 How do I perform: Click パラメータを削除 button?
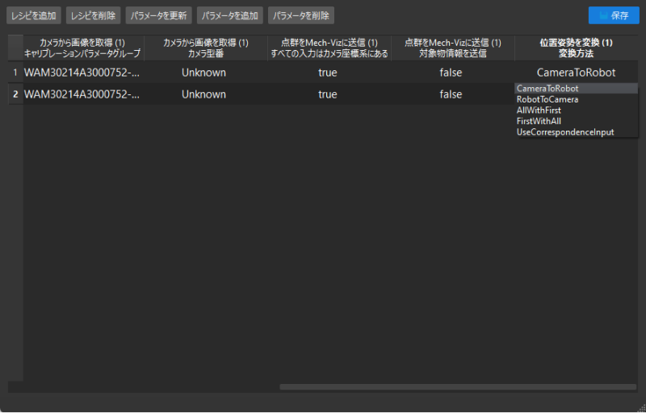point(301,15)
